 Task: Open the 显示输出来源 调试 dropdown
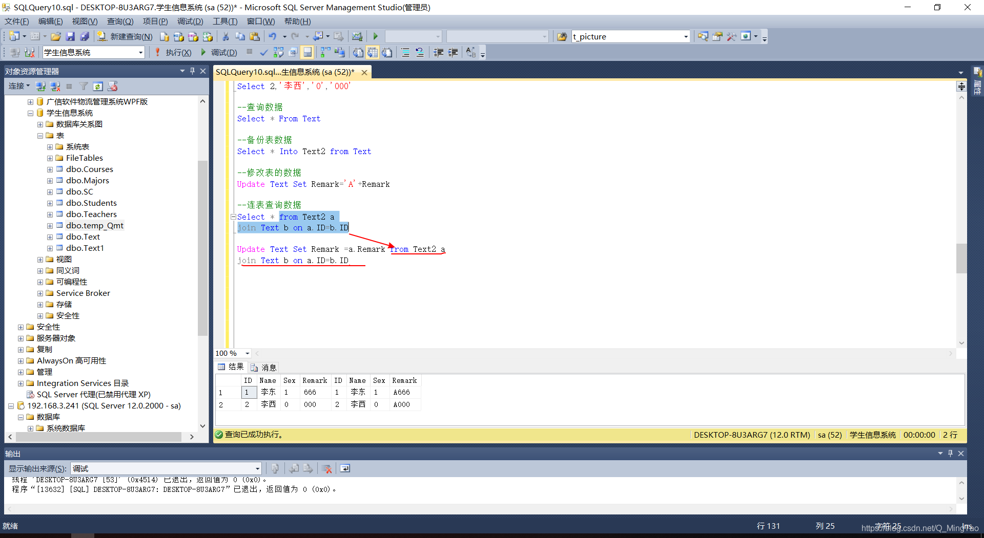pos(257,468)
